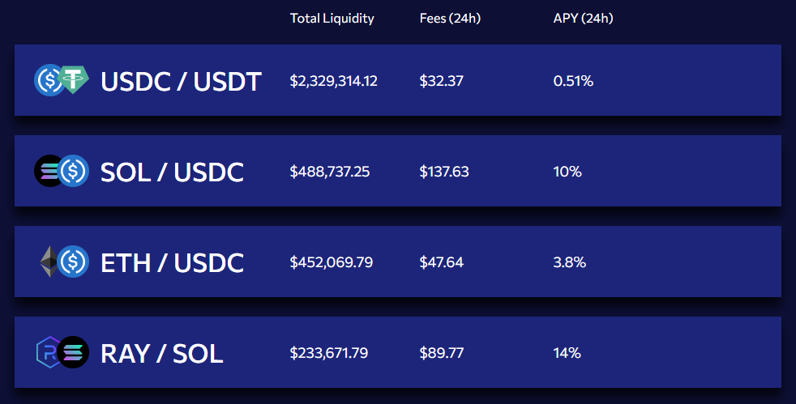Open the USDC / USDT pool
This screenshot has height=404, width=796.
(397, 80)
